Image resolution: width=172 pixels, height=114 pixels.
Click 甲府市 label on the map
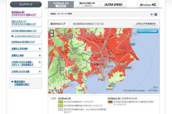75,60
